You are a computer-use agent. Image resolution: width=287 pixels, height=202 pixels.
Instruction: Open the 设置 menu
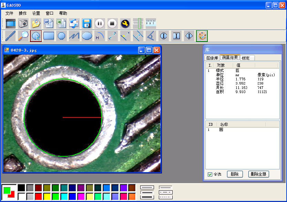point(36,13)
